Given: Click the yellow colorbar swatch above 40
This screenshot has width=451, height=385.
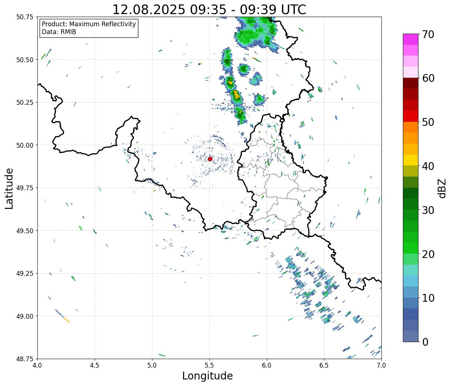Looking at the screenshot, I should (x=411, y=160).
